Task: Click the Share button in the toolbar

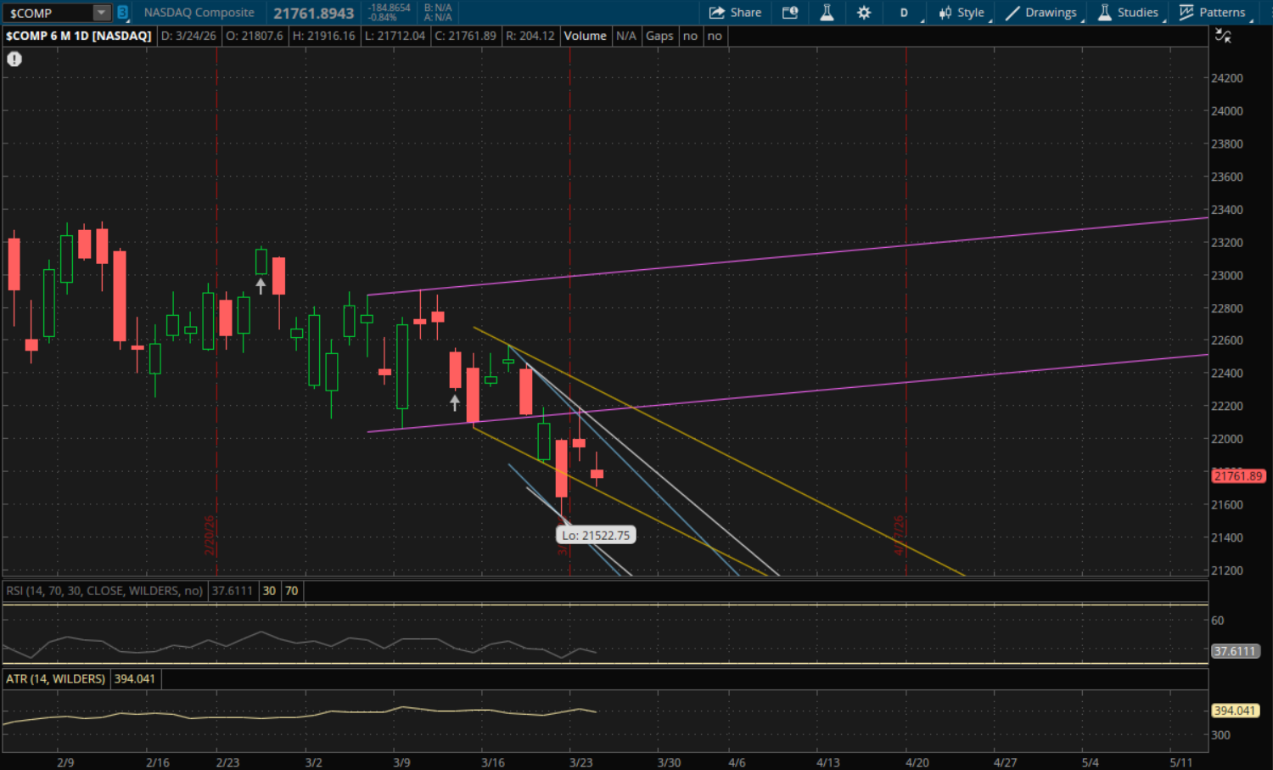Action: coord(735,13)
